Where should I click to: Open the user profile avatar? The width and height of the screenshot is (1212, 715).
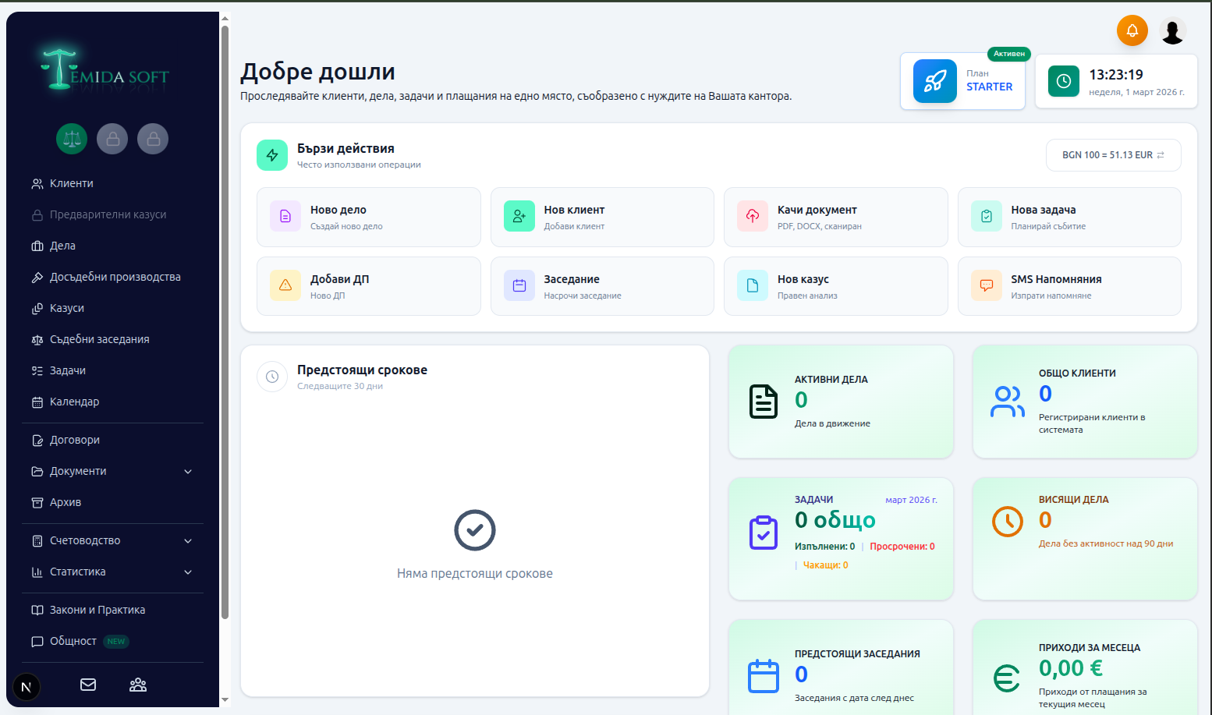1172,30
